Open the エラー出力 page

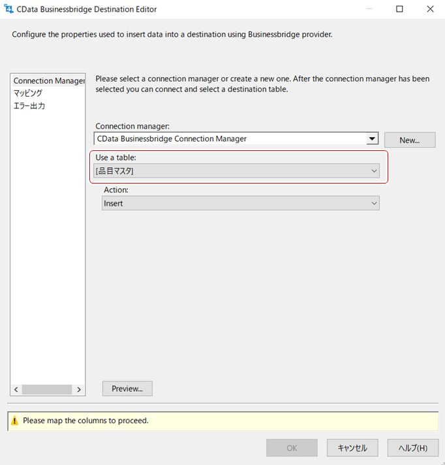tap(29, 106)
